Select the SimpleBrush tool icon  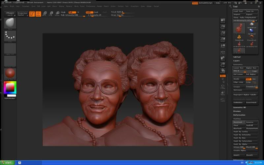(x=239, y=37)
